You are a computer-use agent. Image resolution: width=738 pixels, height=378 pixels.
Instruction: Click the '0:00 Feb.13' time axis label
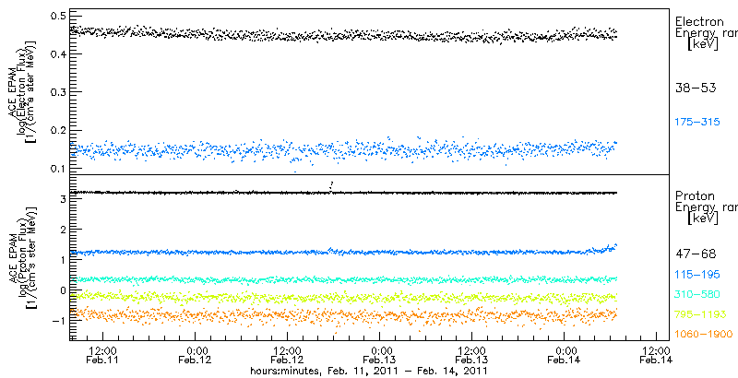click(379, 356)
